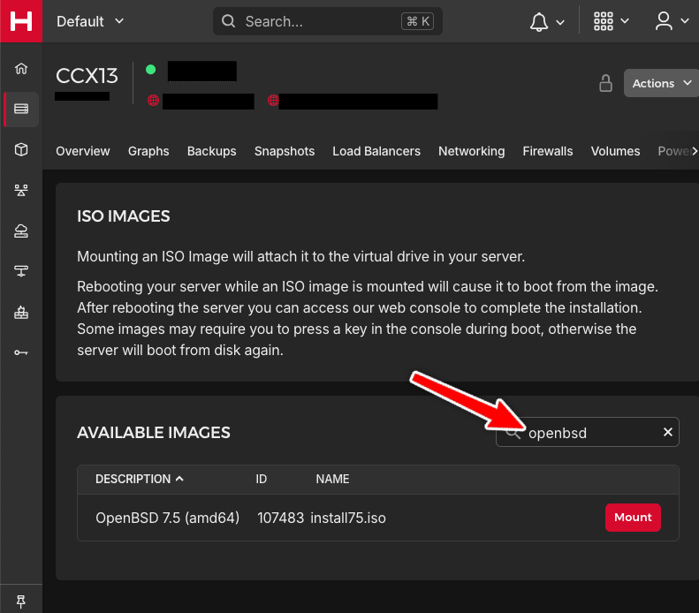Click the pin icon at sidebar bottom
The image size is (699, 613).
point(21,602)
